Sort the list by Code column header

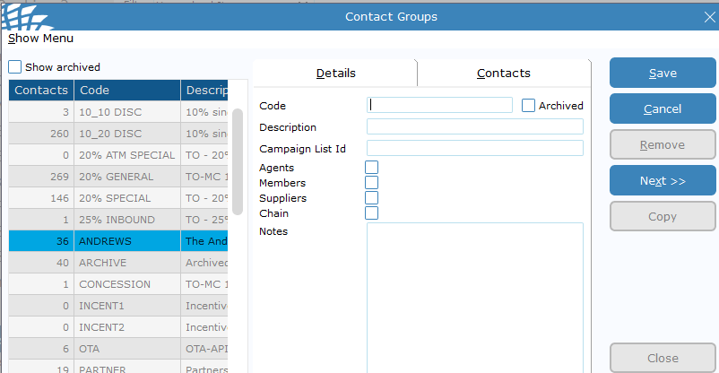[126, 90]
